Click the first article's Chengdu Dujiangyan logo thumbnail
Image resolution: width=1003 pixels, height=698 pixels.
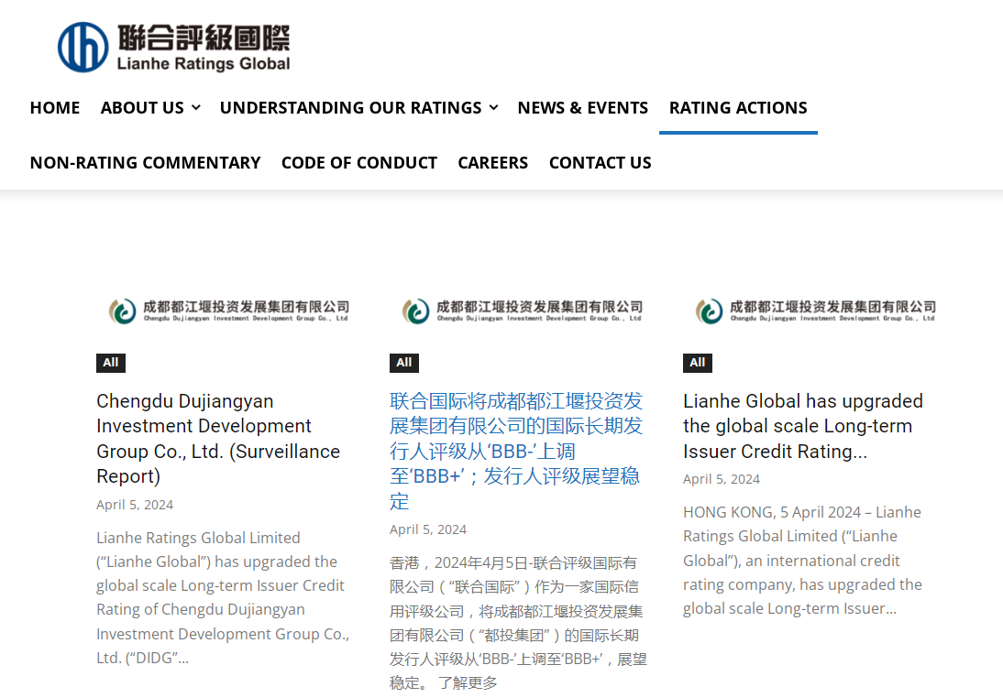tap(227, 311)
